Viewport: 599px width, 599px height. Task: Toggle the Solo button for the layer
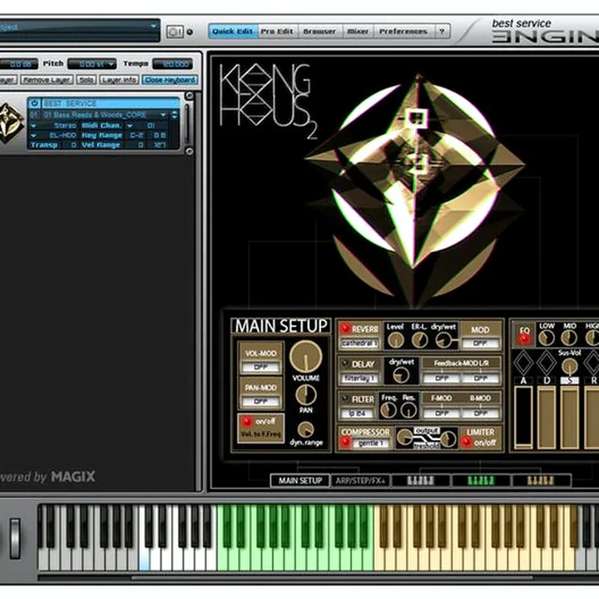pyautogui.click(x=86, y=80)
